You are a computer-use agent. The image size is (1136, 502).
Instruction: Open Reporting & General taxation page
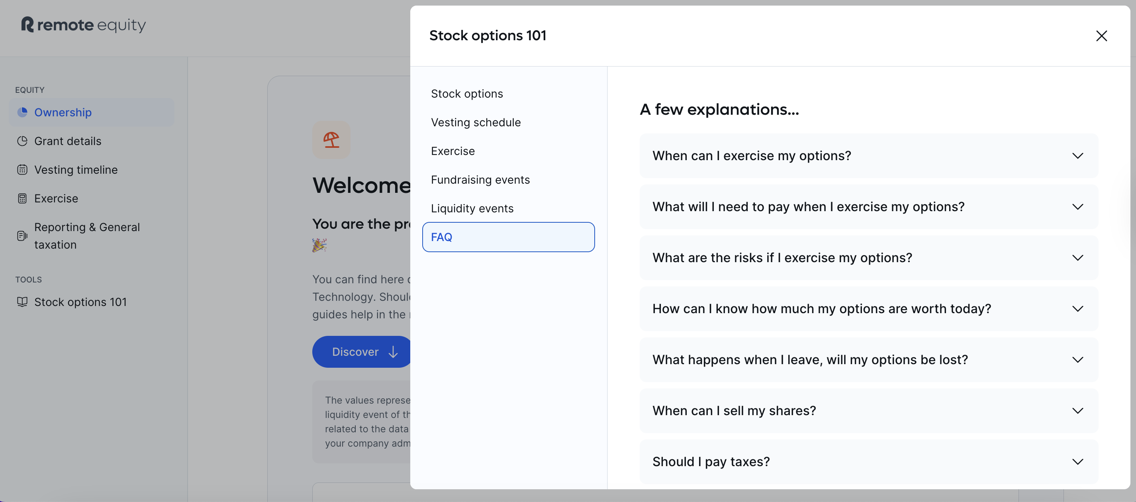point(92,236)
